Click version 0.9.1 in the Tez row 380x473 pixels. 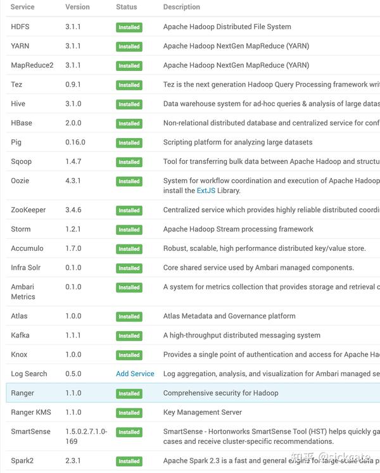tap(73, 84)
